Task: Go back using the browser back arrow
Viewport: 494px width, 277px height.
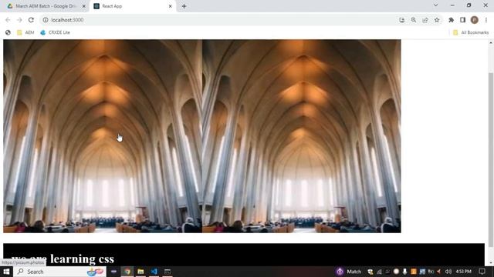Action: coord(8,20)
